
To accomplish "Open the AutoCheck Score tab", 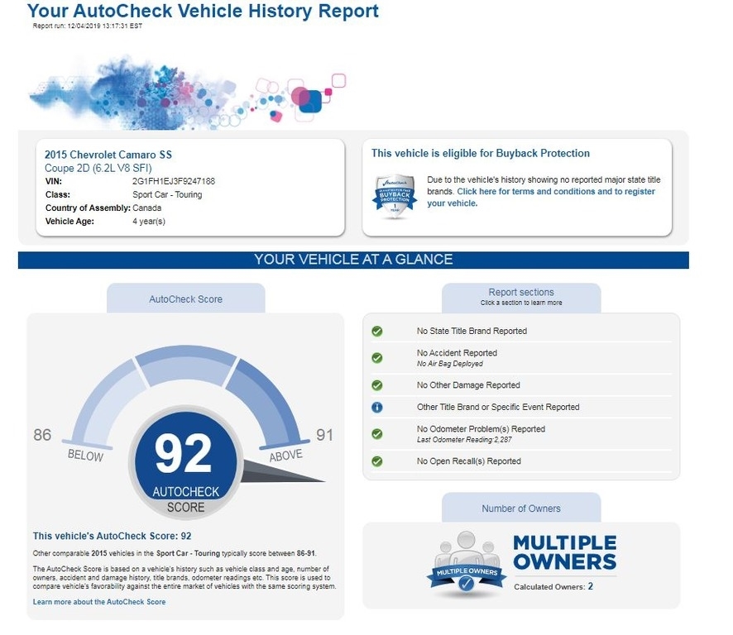I will click(x=185, y=298).
